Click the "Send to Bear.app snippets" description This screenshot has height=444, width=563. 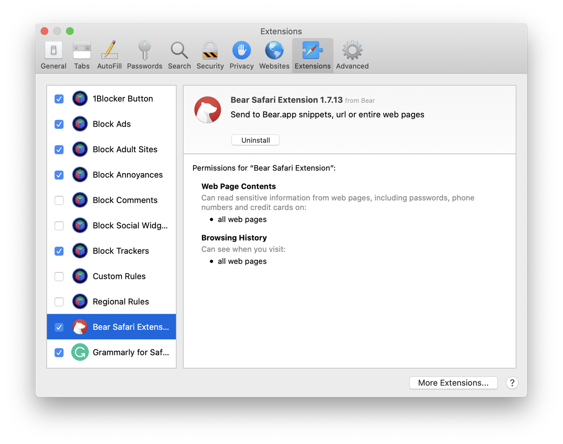point(328,115)
